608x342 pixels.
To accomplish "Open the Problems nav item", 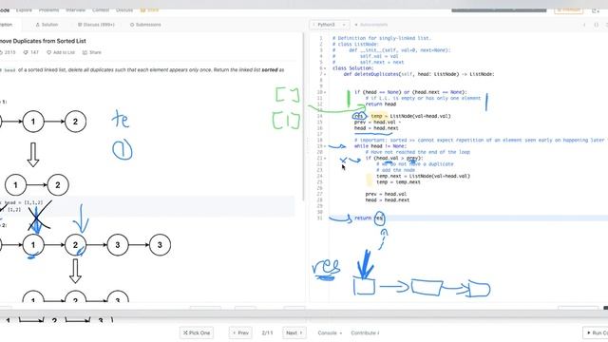I will (49, 10).
